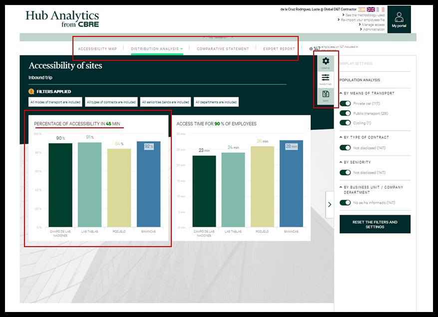438x317 pixels.
Task: Click the right arrow to show next charts
Action: point(330,205)
